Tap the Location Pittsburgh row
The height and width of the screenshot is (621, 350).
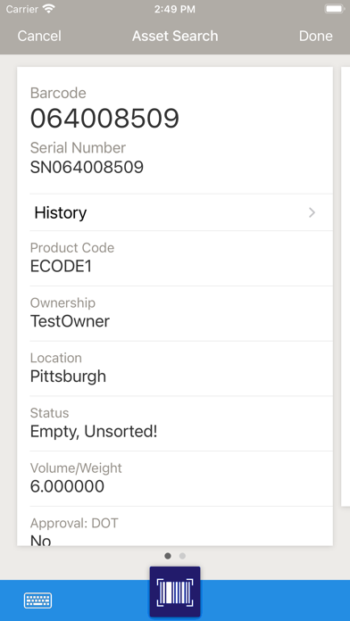[181, 368]
